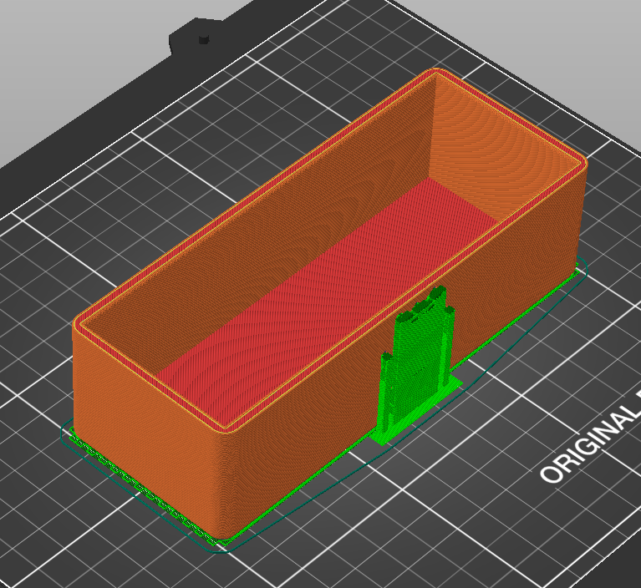Click the red bottom layer inside the box

327,302
